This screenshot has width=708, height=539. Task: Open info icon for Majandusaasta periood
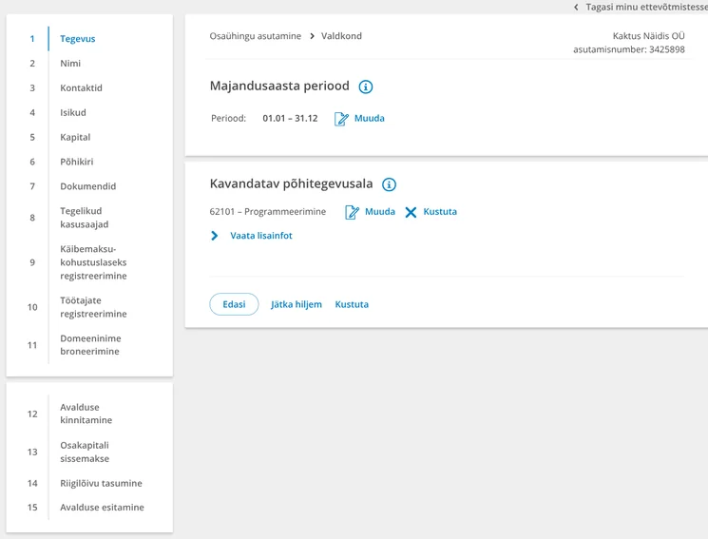tap(365, 87)
